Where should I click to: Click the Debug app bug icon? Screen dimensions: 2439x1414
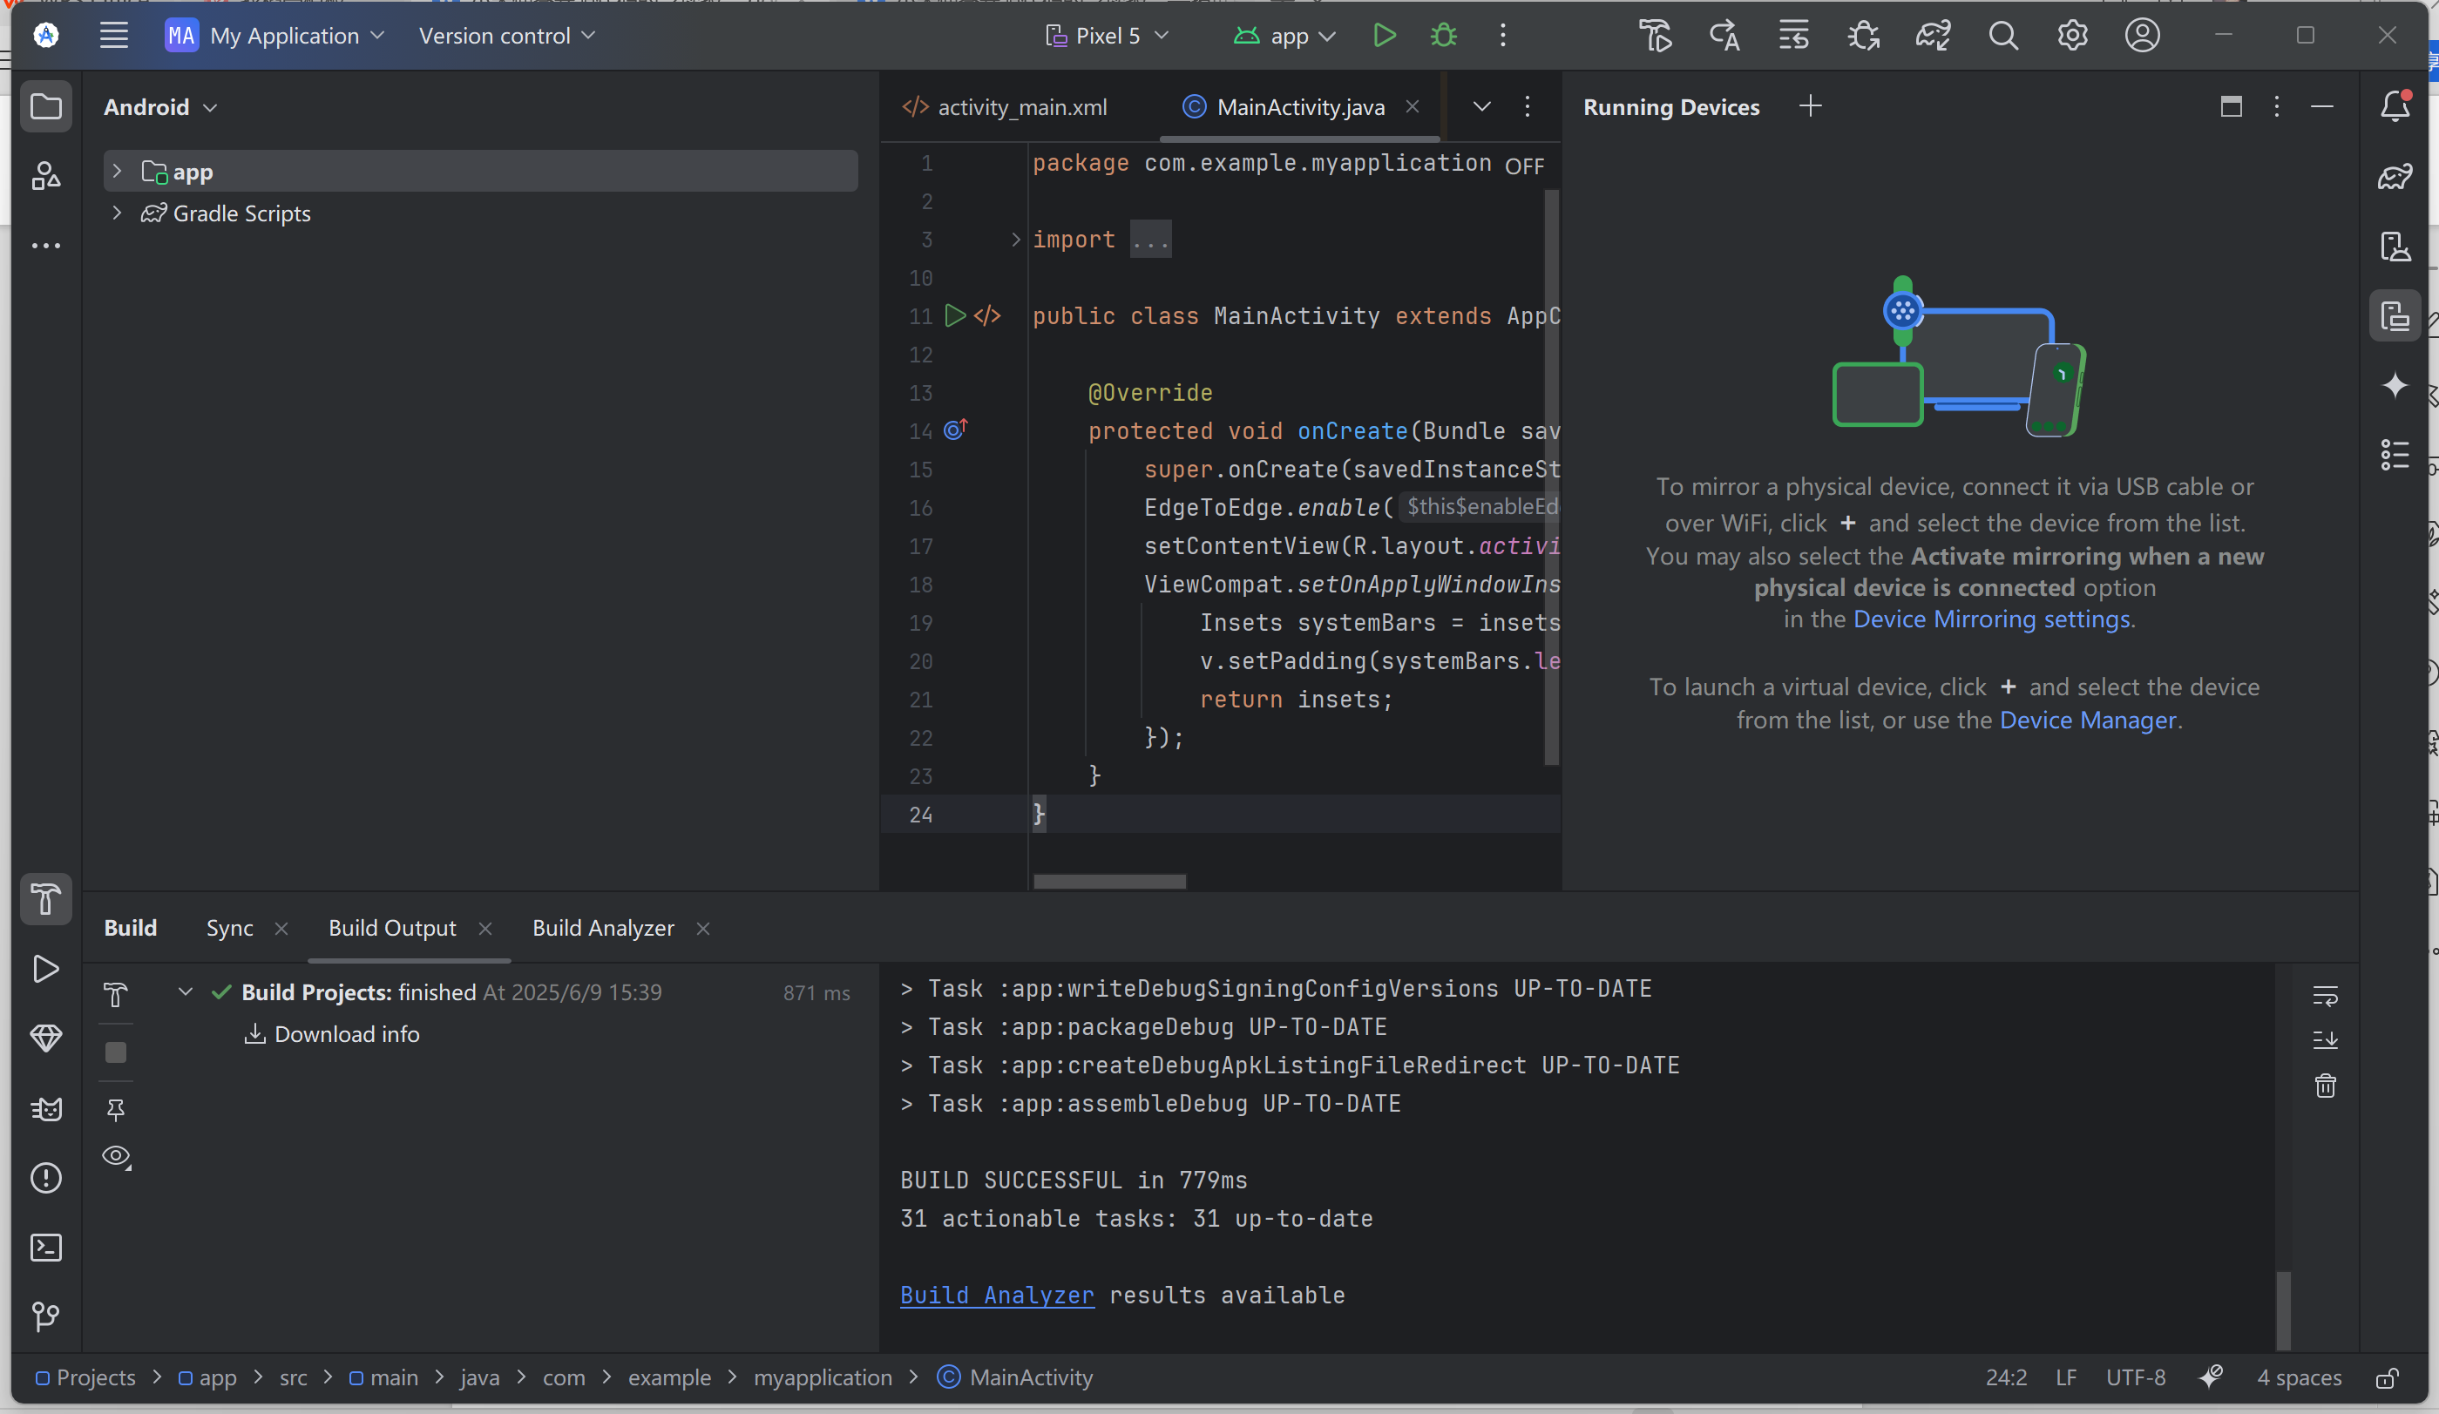1443,36
